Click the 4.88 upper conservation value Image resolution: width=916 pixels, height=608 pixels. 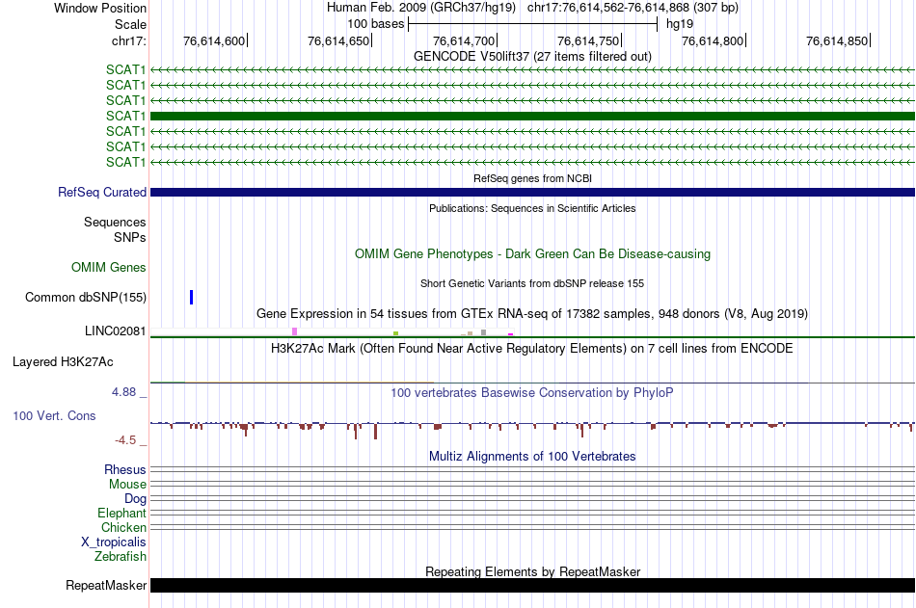coord(123,392)
